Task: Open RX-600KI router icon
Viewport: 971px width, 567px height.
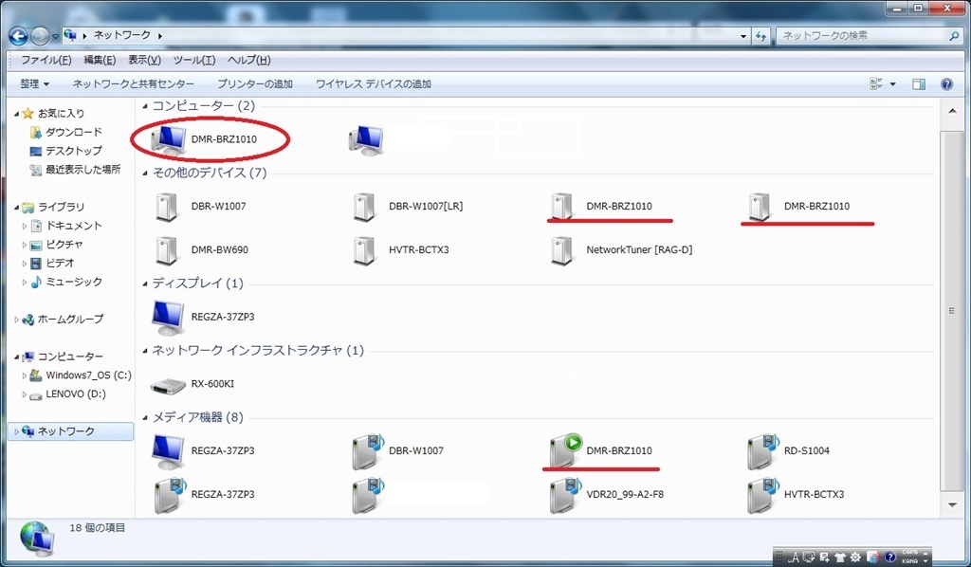Action: [x=168, y=384]
